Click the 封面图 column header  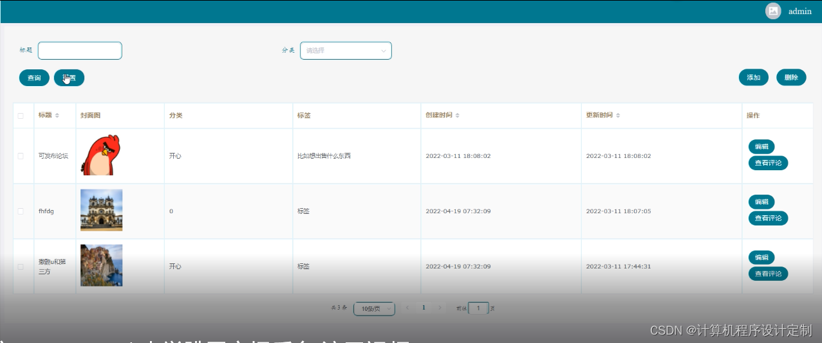(91, 116)
